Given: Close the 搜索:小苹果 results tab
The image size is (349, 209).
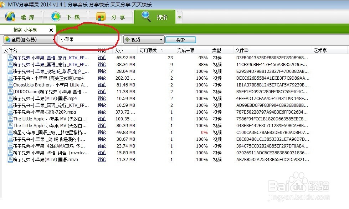Looking at the screenshot, I should click(x=51, y=30).
